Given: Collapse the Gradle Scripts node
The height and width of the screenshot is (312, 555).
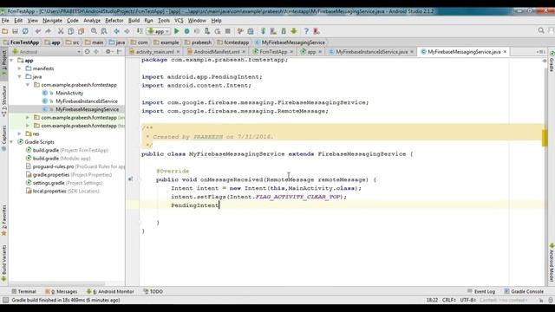Looking at the screenshot, I should click(12, 142).
